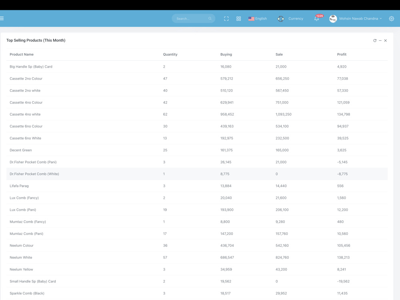Click the 436,704 buying value
Image resolution: width=400 pixels, height=300 pixels.
(x=227, y=246)
